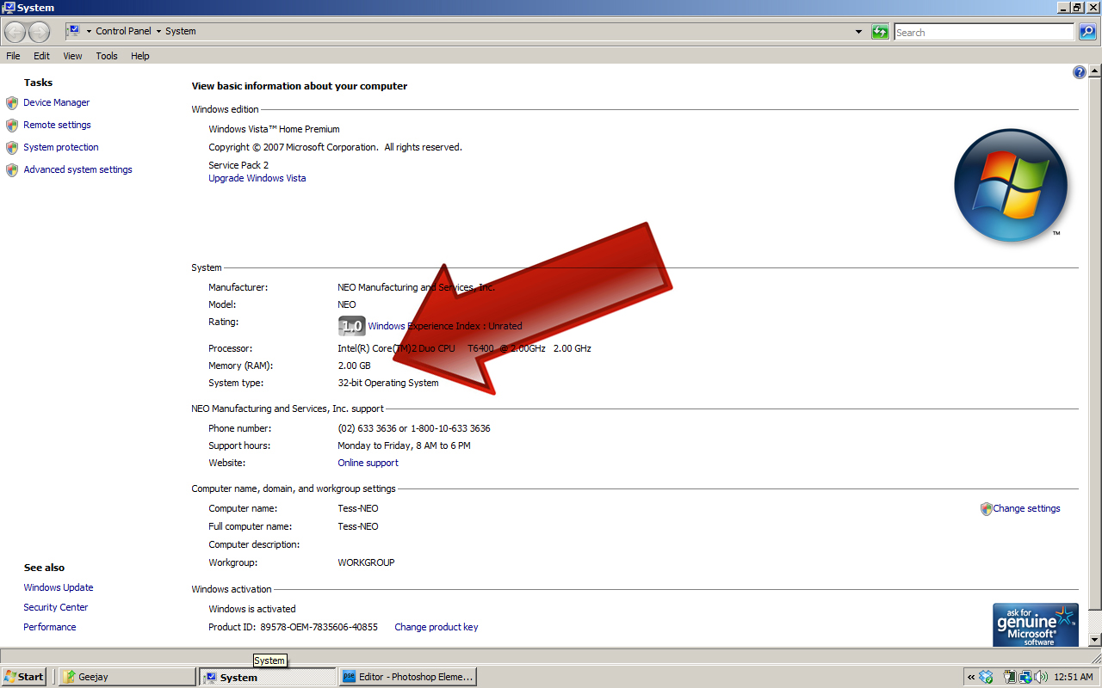Open the address bar history dropdown
Viewport: 1102px width, 688px height.
coord(857,31)
